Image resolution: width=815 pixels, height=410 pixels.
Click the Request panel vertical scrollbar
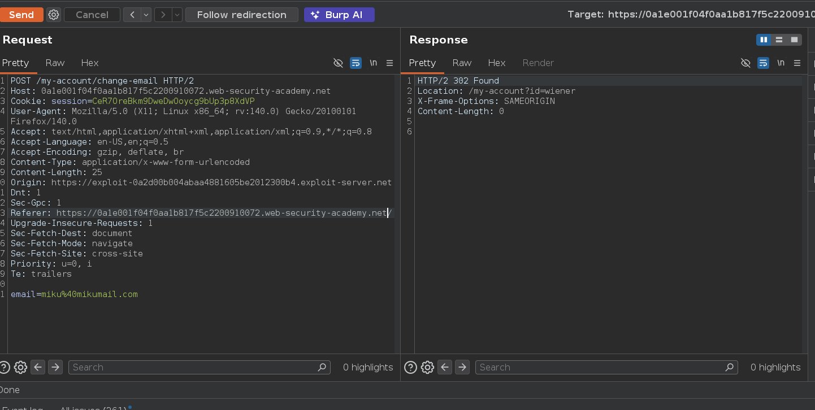click(x=397, y=215)
